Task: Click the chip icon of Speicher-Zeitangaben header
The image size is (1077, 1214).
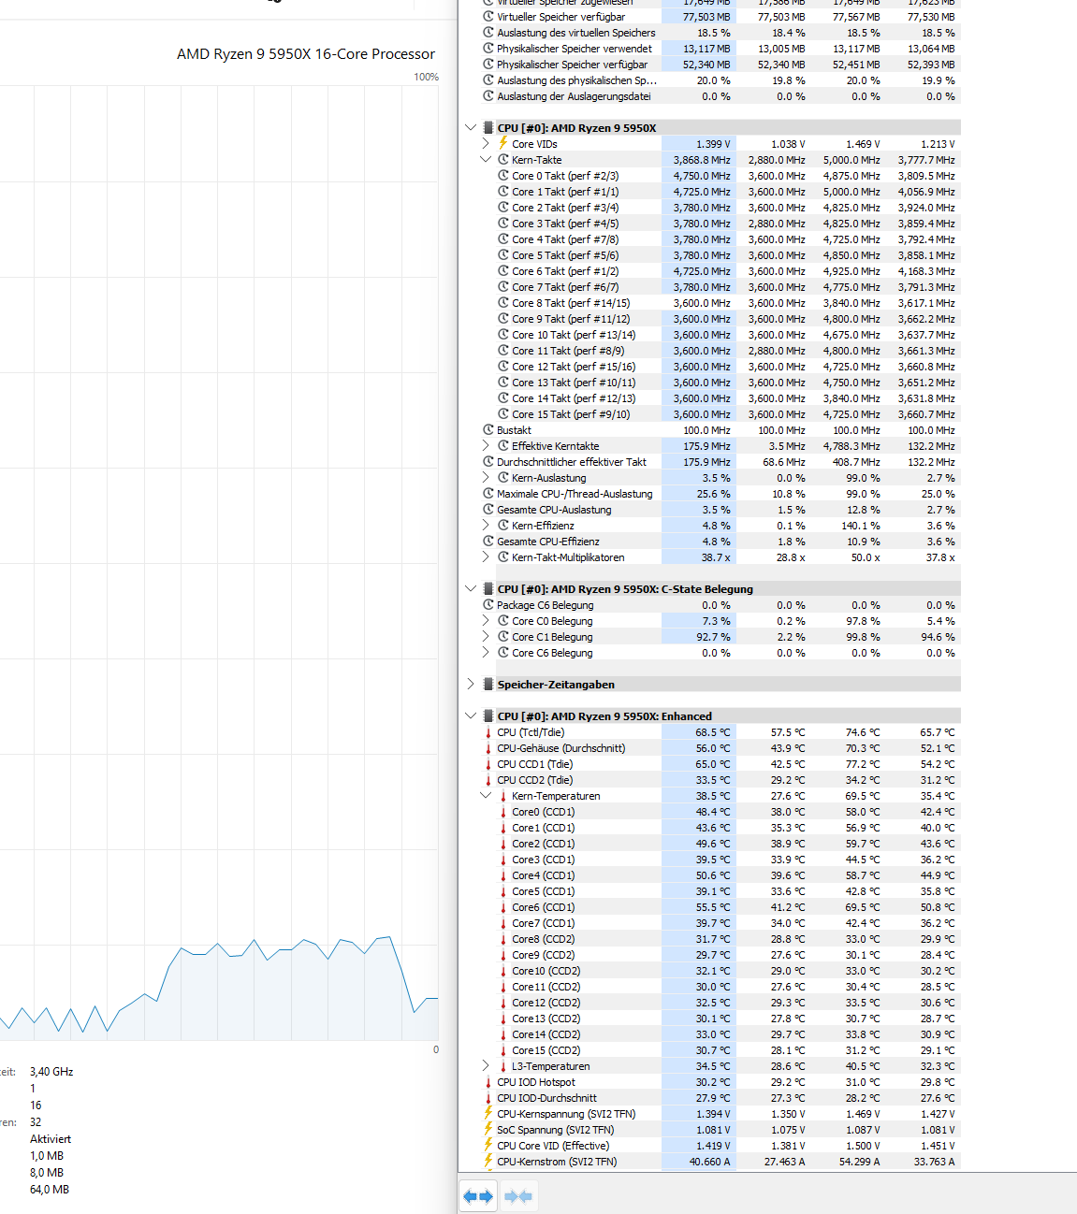Action: click(x=488, y=685)
